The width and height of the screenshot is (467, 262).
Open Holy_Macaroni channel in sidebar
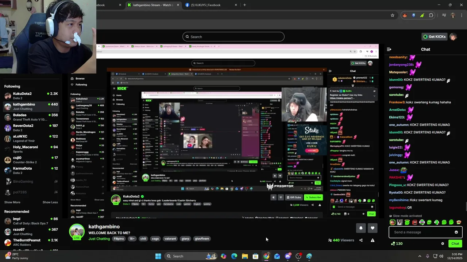coord(31,149)
